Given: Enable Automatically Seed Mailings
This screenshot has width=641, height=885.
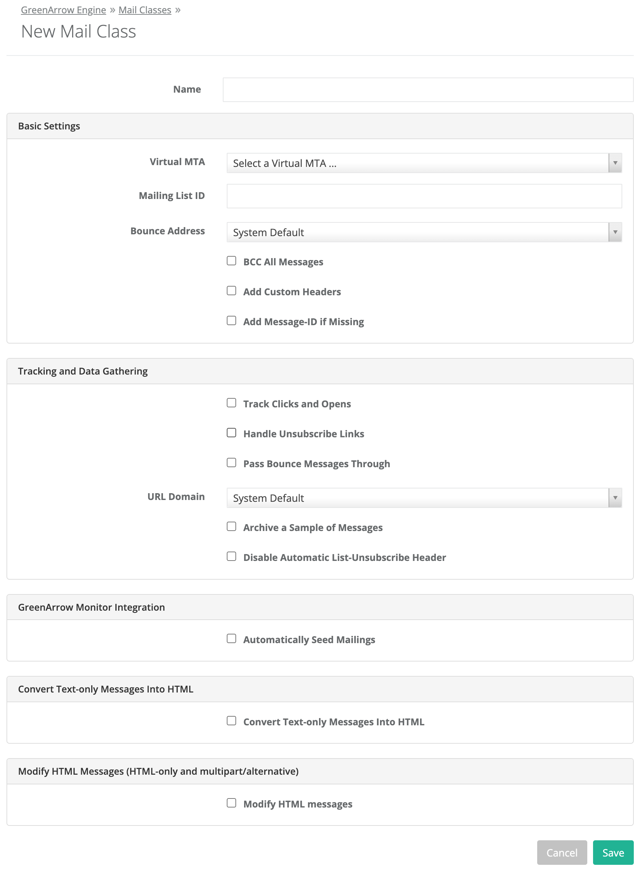Looking at the screenshot, I should (x=231, y=639).
